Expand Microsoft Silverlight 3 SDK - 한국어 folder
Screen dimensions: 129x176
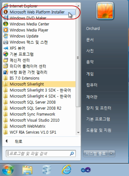point(39,90)
